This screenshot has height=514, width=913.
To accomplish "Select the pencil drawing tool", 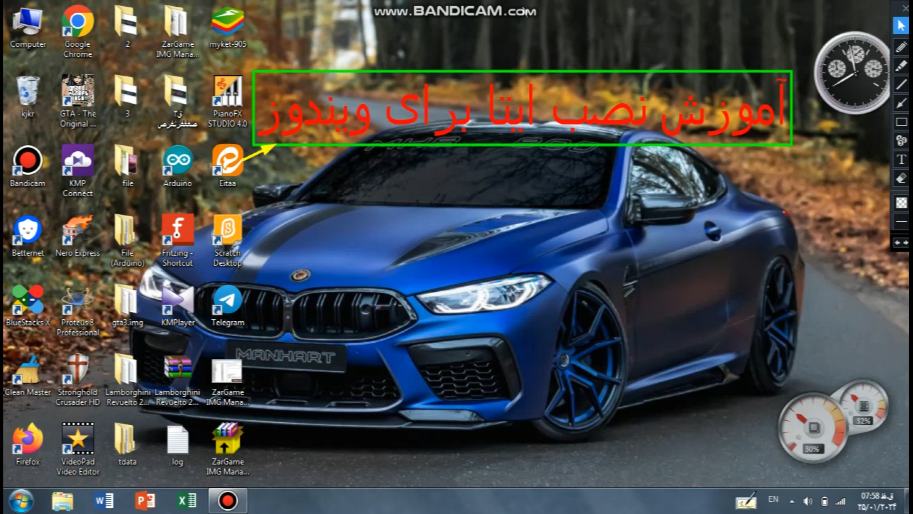I will [901, 47].
